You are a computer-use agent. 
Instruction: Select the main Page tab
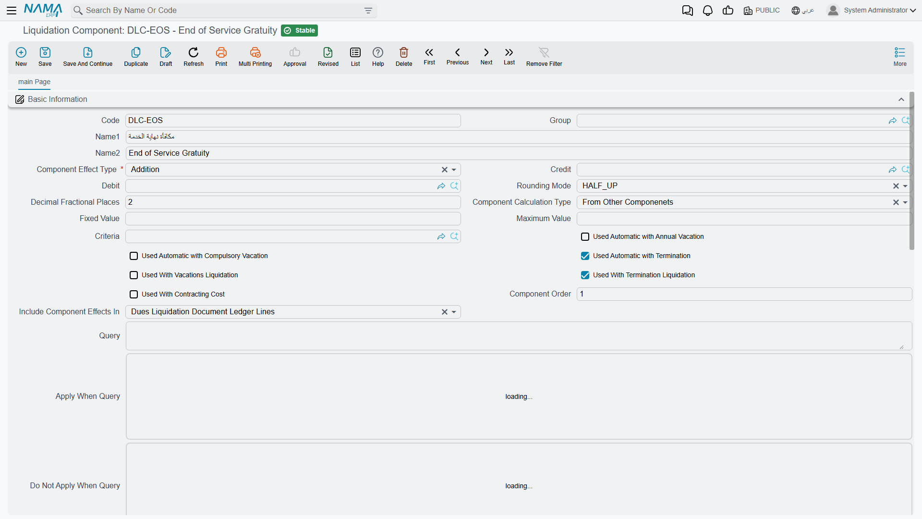[x=34, y=82]
